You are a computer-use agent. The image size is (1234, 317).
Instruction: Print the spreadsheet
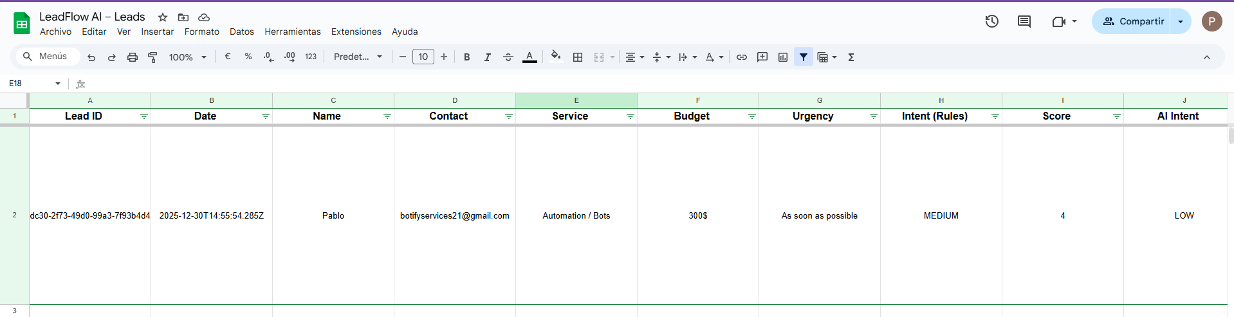(x=133, y=57)
